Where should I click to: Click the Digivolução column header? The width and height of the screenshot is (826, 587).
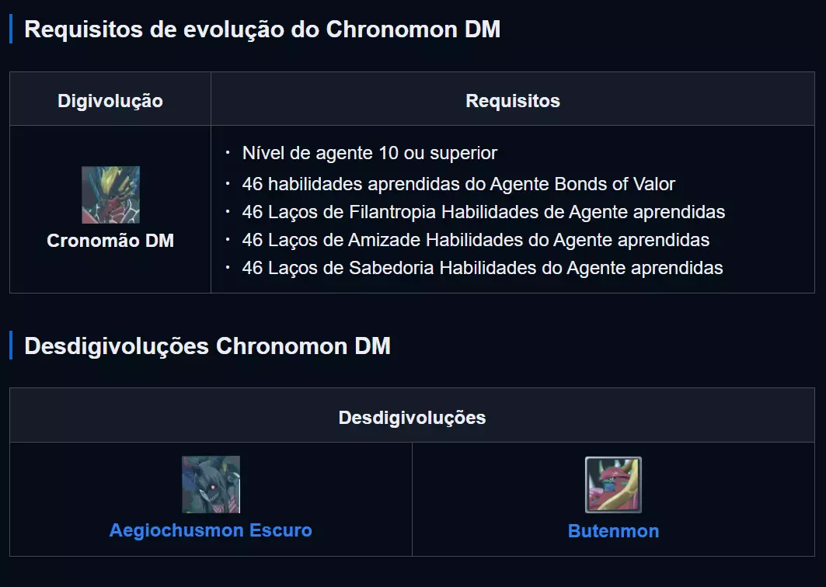(110, 101)
